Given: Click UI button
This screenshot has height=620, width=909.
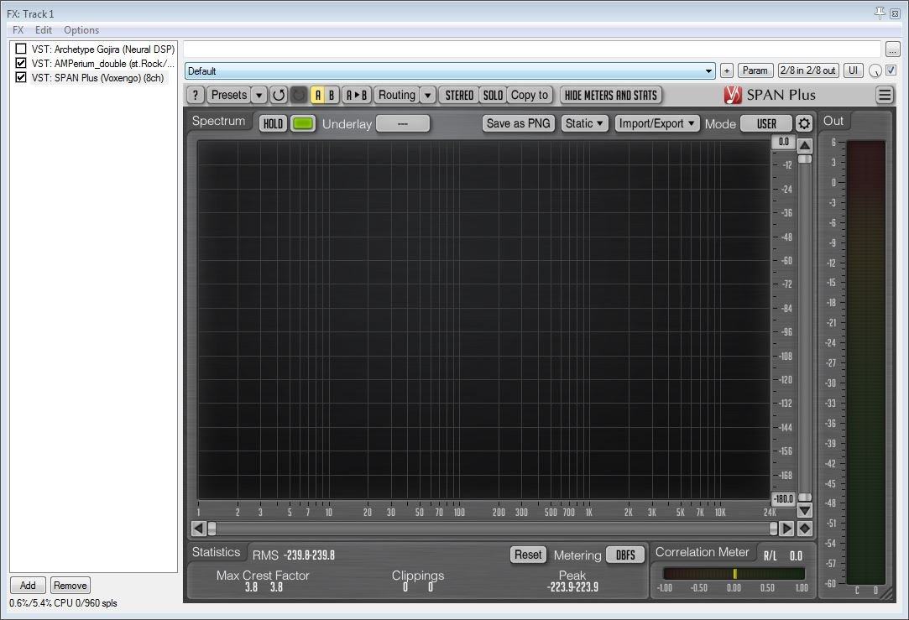Looking at the screenshot, I should (x=854, y=70).
